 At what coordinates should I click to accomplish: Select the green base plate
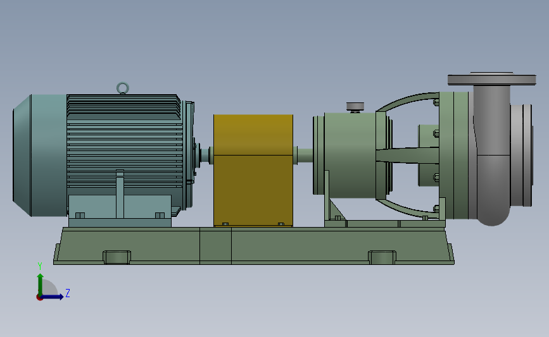tap(254, 246)
